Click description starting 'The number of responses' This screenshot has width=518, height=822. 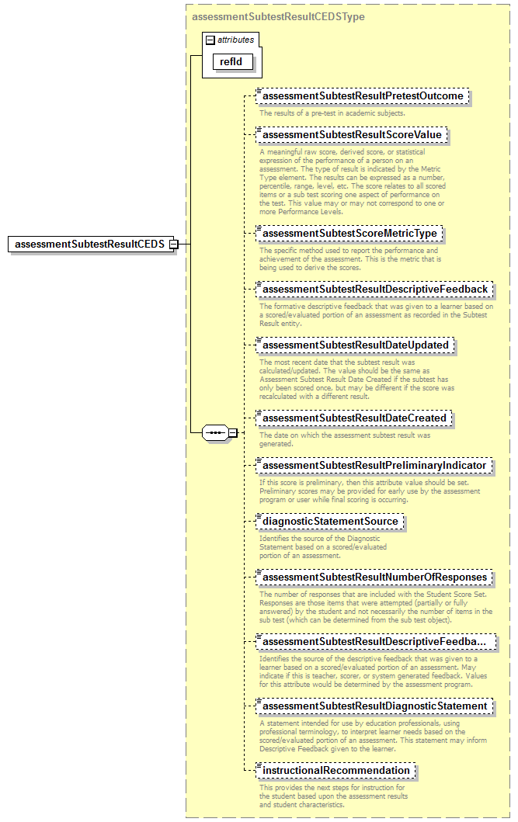point(376,607)
